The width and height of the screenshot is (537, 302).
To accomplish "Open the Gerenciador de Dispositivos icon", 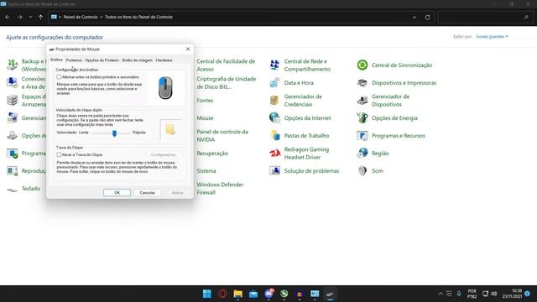I will (x=362, y=101).
